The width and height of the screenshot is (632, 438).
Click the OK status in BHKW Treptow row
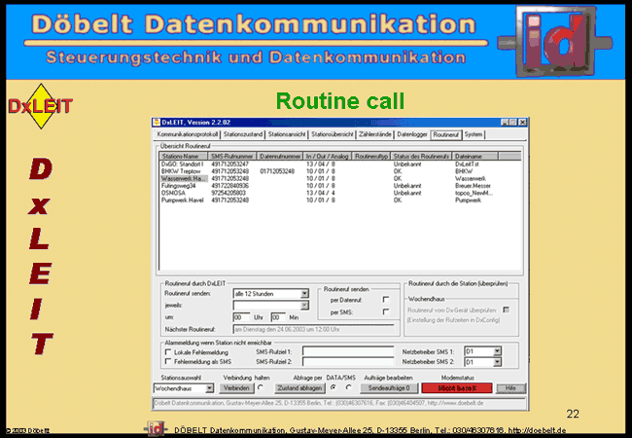click(398, 171)
